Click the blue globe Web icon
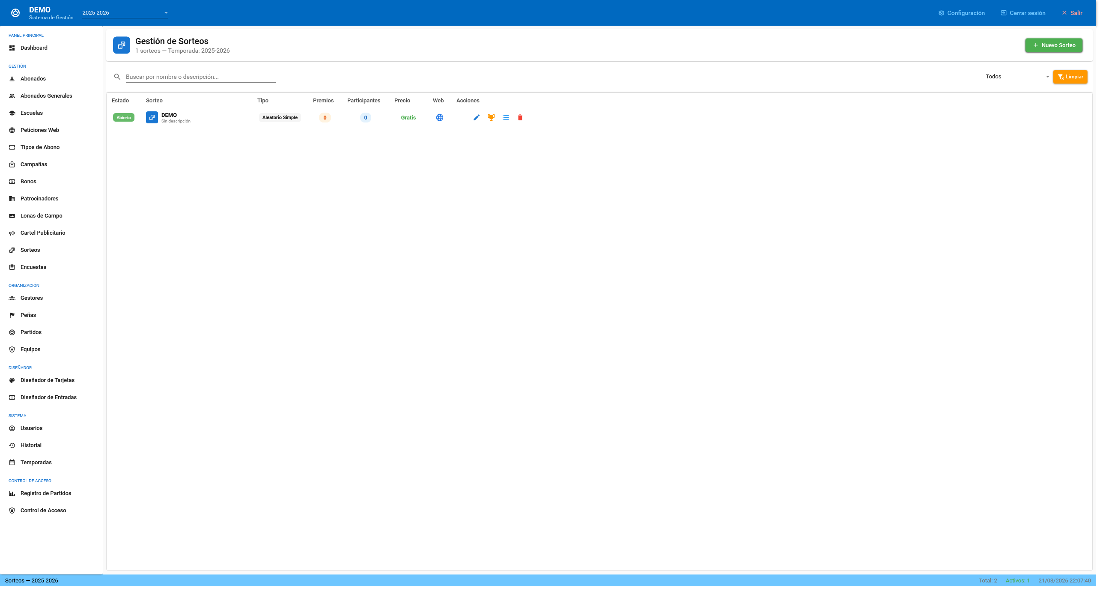The width and height of the screenshot is (1103, 603). point(439,117)
